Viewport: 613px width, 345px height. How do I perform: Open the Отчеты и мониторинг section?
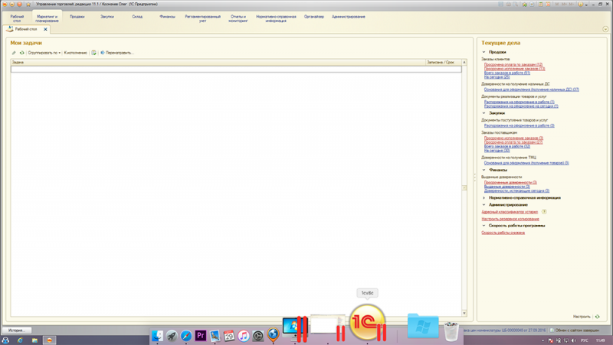[238, 18]
